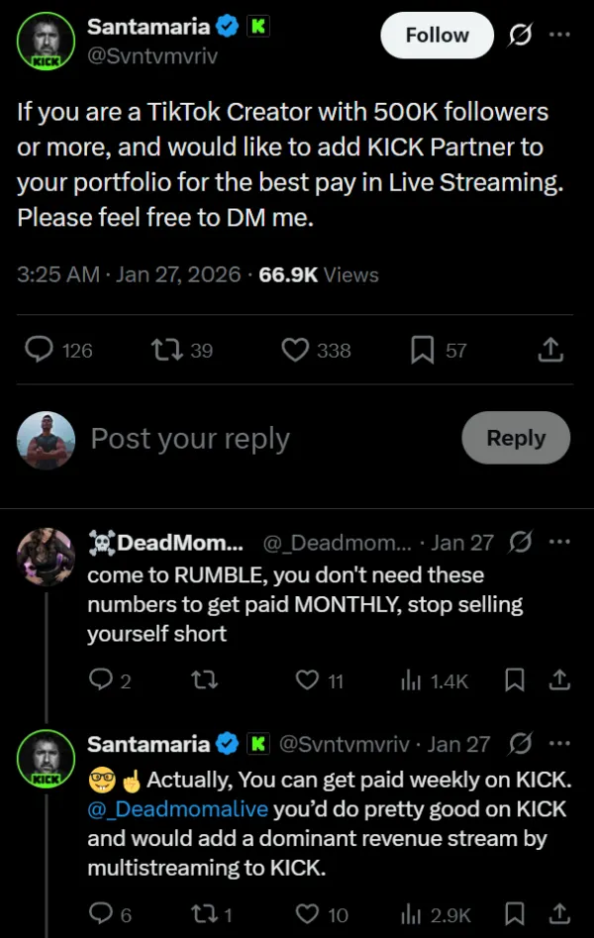Select the share icon under the main tweet

tap(551, 349)
